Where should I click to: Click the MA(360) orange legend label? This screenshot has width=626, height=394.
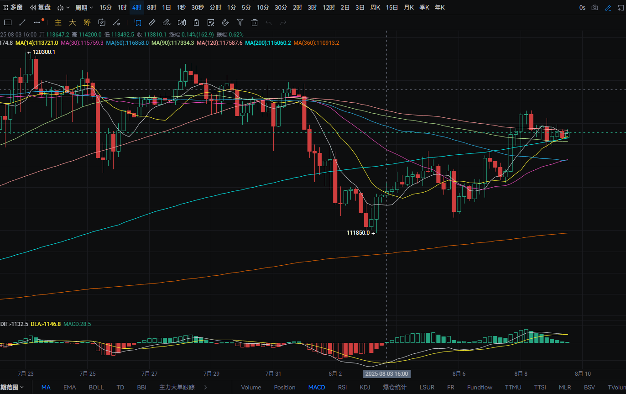coord(316,42)
